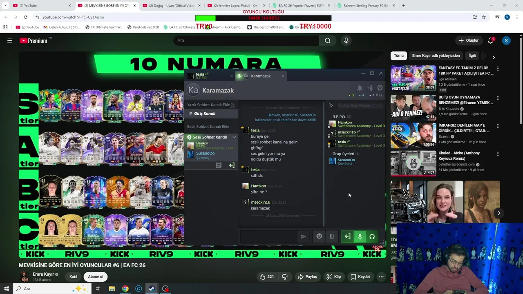
Task: Open Hamkon's profile in member list
Action: pos(357,124)
